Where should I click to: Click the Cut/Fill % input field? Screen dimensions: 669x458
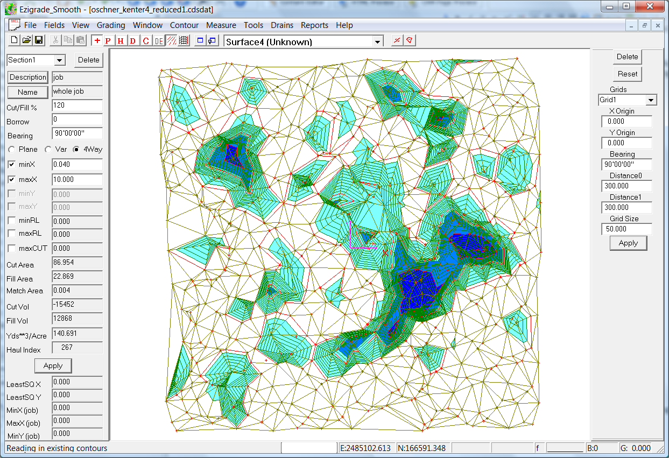[x=77, y=106]
